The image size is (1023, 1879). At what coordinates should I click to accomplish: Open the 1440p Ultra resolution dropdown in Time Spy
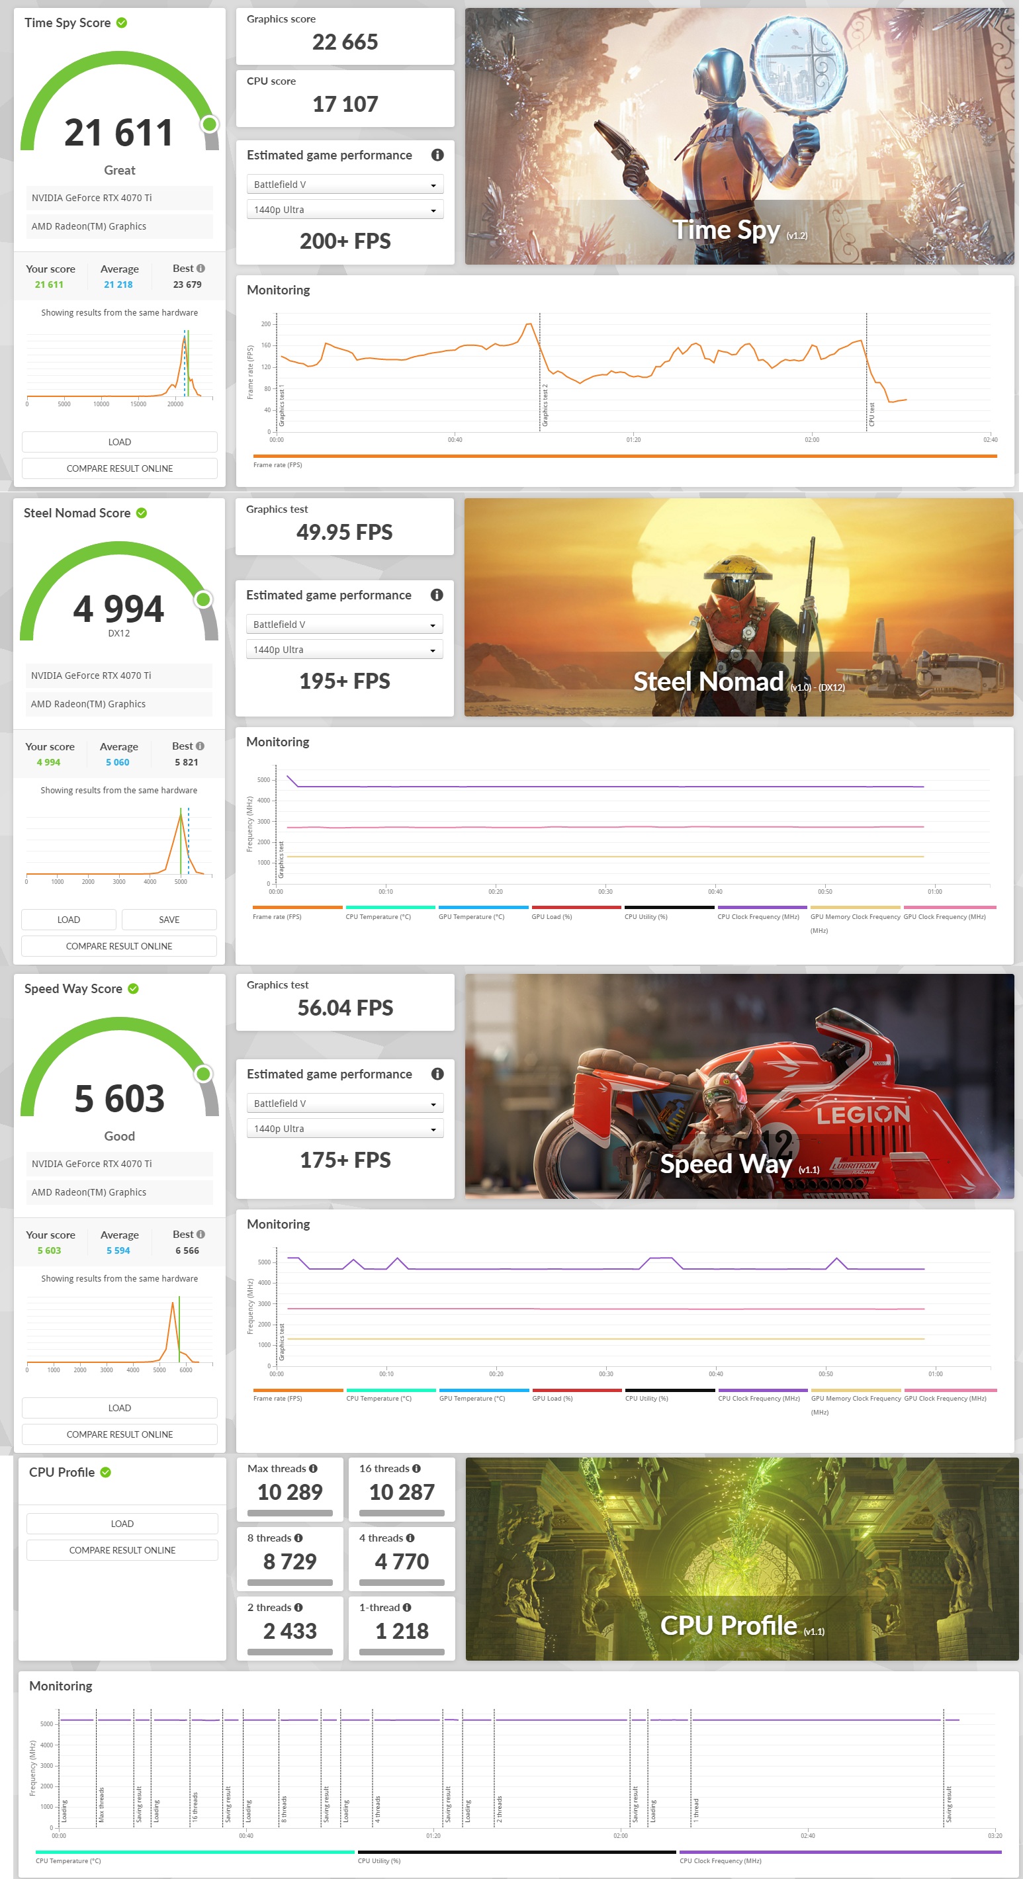[x=345, y=210]
